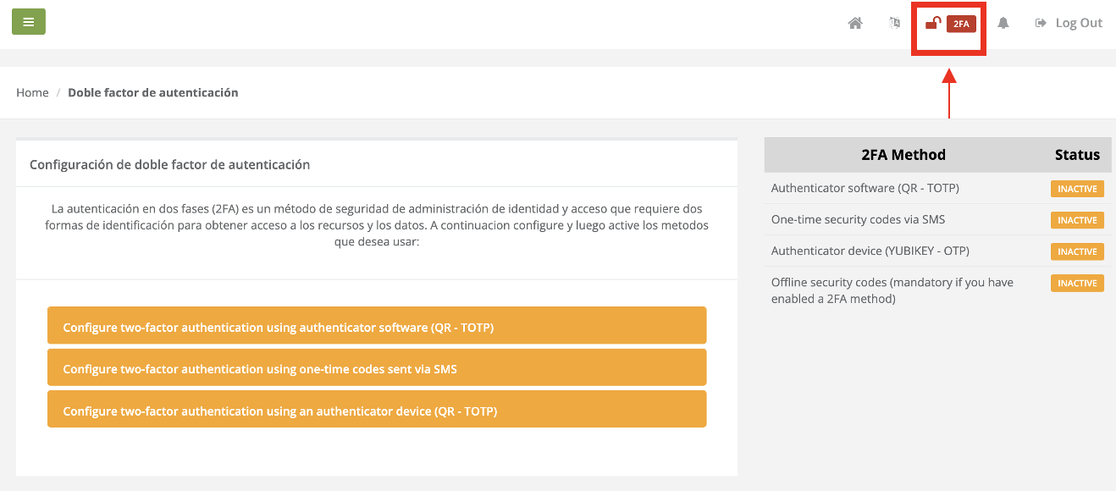The image size is (1116, 491).
Task: Click the language translation icon
Action: click(x=894, y=24)
